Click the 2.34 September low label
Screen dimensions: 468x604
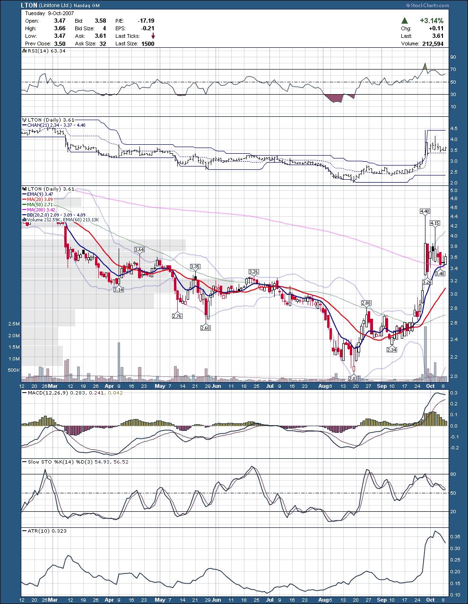point(391,349)
